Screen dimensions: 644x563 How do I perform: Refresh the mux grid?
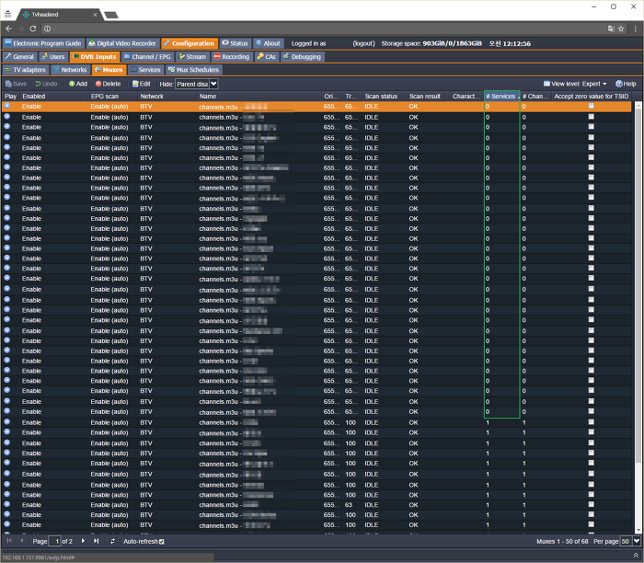[112, 541]
